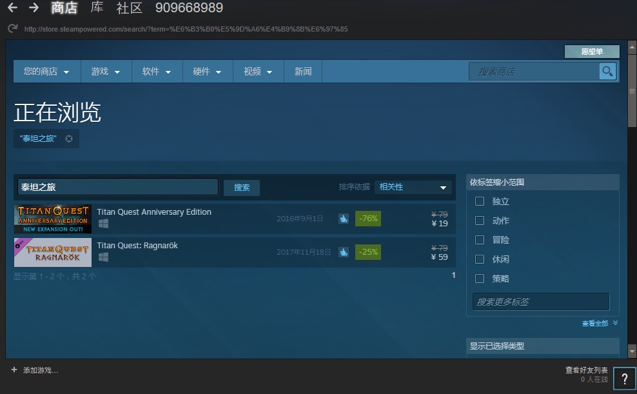Click Windows platform icon under Anniversary Edition
Screen dimensions: 637x394
[104, 224]
